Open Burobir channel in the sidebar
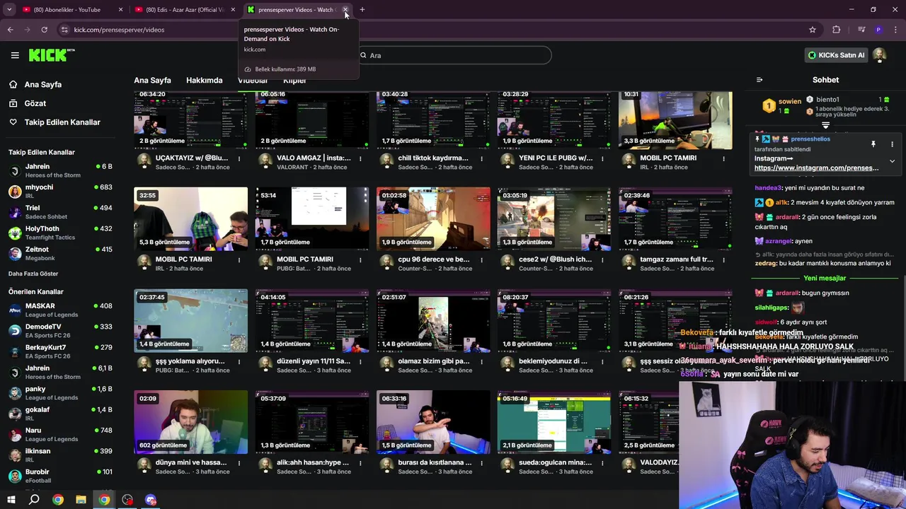The height and width of the screenshot is (509, 906). 60,475
